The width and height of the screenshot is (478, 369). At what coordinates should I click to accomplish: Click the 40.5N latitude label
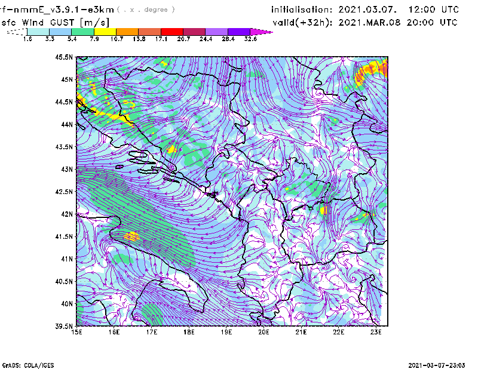point(64,281)
